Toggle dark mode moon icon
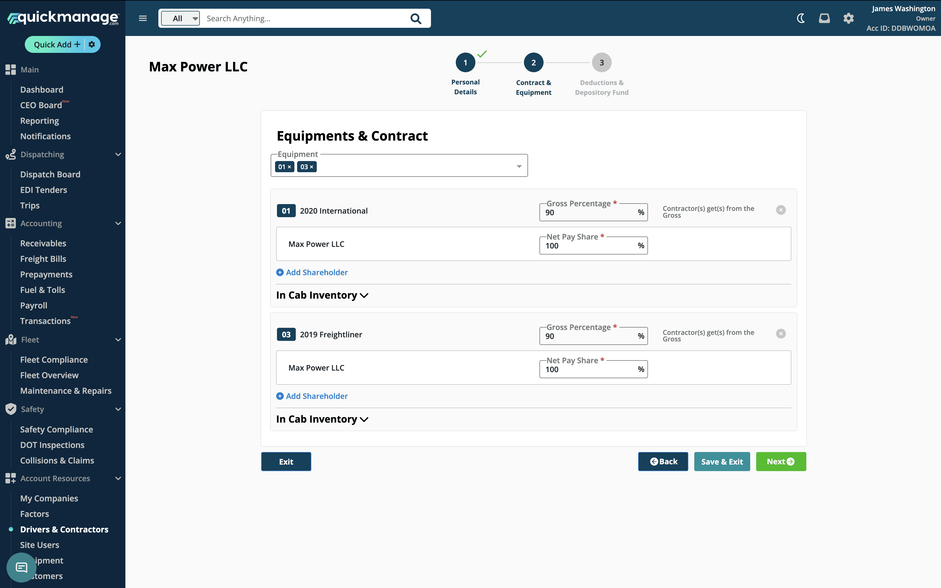This screenshot has height=588, width=941. (x=801, y=18)
